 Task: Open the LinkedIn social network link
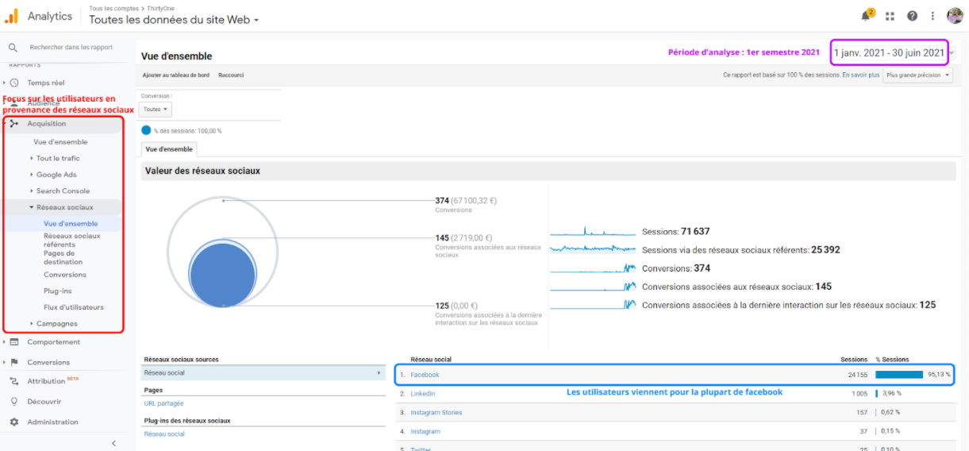coord(422,394)
